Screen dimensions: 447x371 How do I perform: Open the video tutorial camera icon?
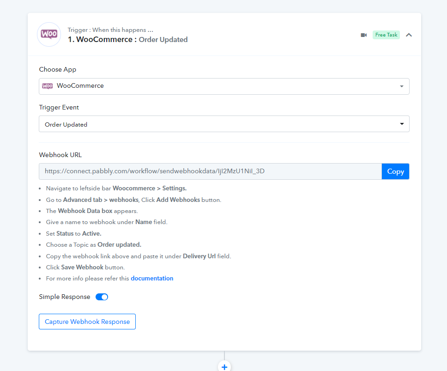click(x=364, y=35)
